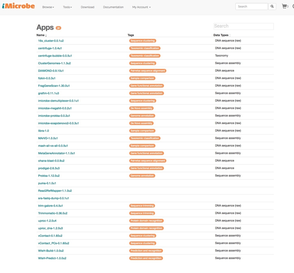Click the Genome annotation tag for Prokka
This screenshot has height=273, width=294.
[x=142, y=176]
